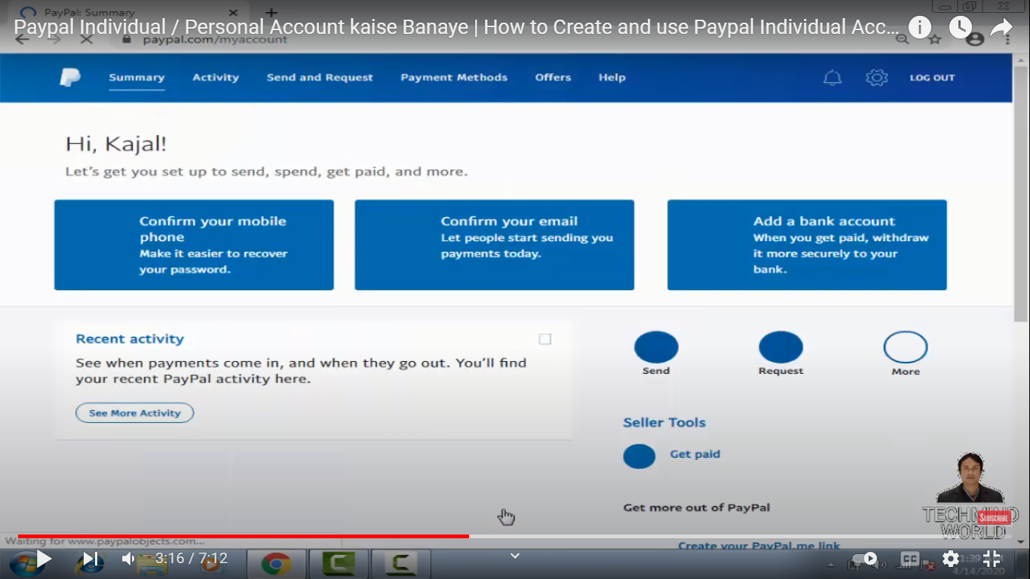Click the See More Activity button
The image size is (1030, 579).
pyautogui.click(x=135, y=413)
